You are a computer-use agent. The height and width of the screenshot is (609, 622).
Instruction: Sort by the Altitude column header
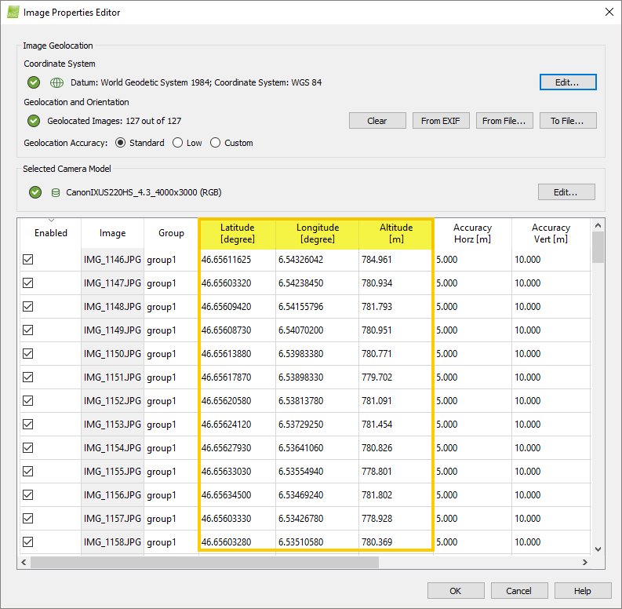point(396,233)
